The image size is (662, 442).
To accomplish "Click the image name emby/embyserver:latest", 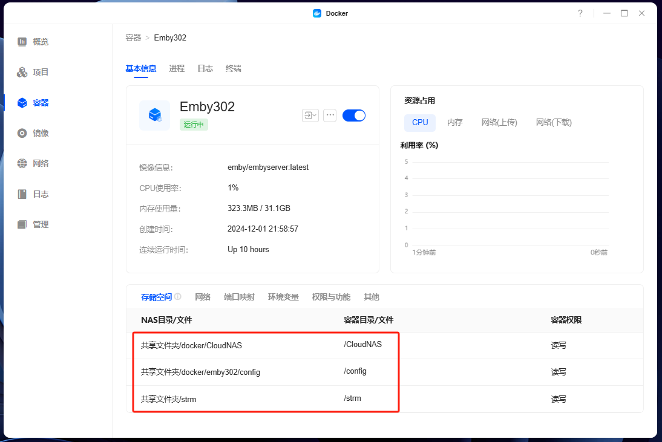I will pos(268,167).
